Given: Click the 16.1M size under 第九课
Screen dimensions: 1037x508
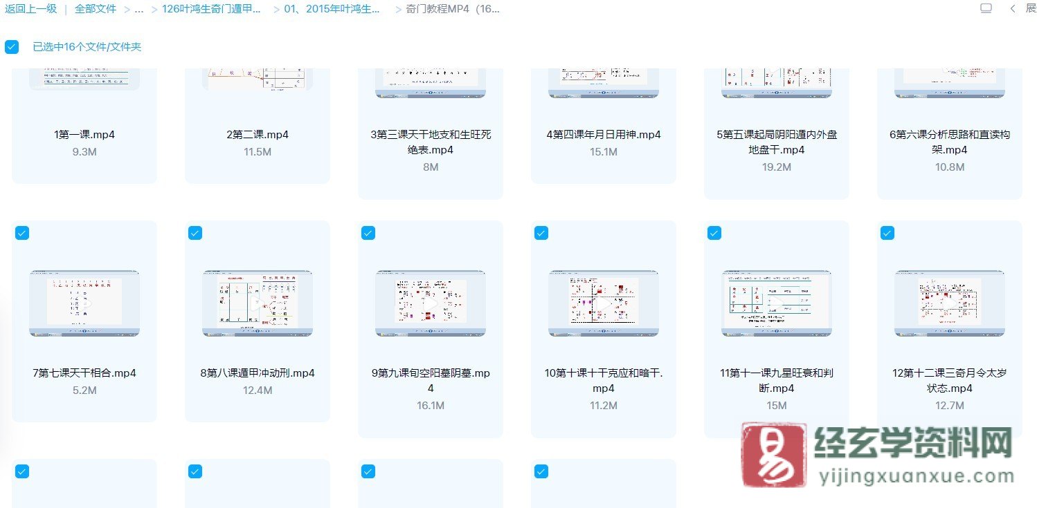Looking at the screenshot, I should [431, 406].
